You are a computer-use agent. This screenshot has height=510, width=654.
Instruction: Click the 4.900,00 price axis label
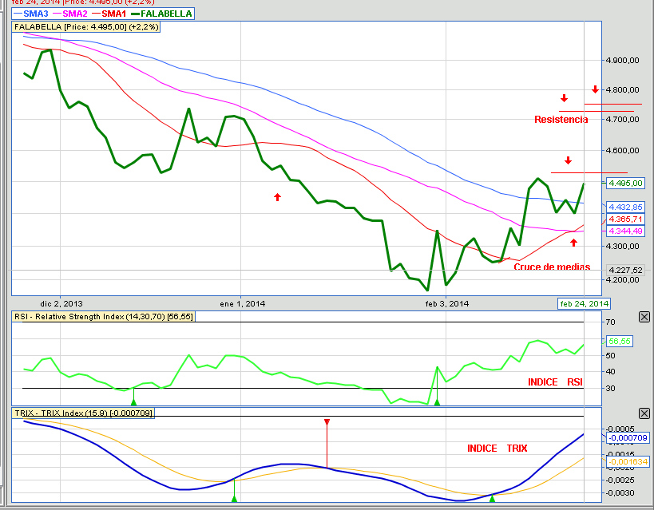[622, 61]
